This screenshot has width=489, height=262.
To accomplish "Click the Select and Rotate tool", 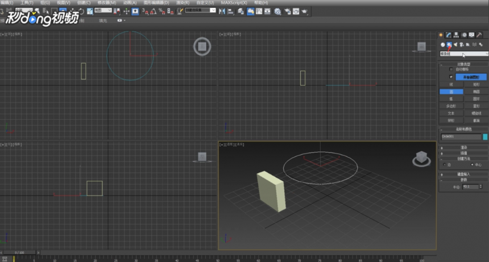I will [x=81, y=11].
